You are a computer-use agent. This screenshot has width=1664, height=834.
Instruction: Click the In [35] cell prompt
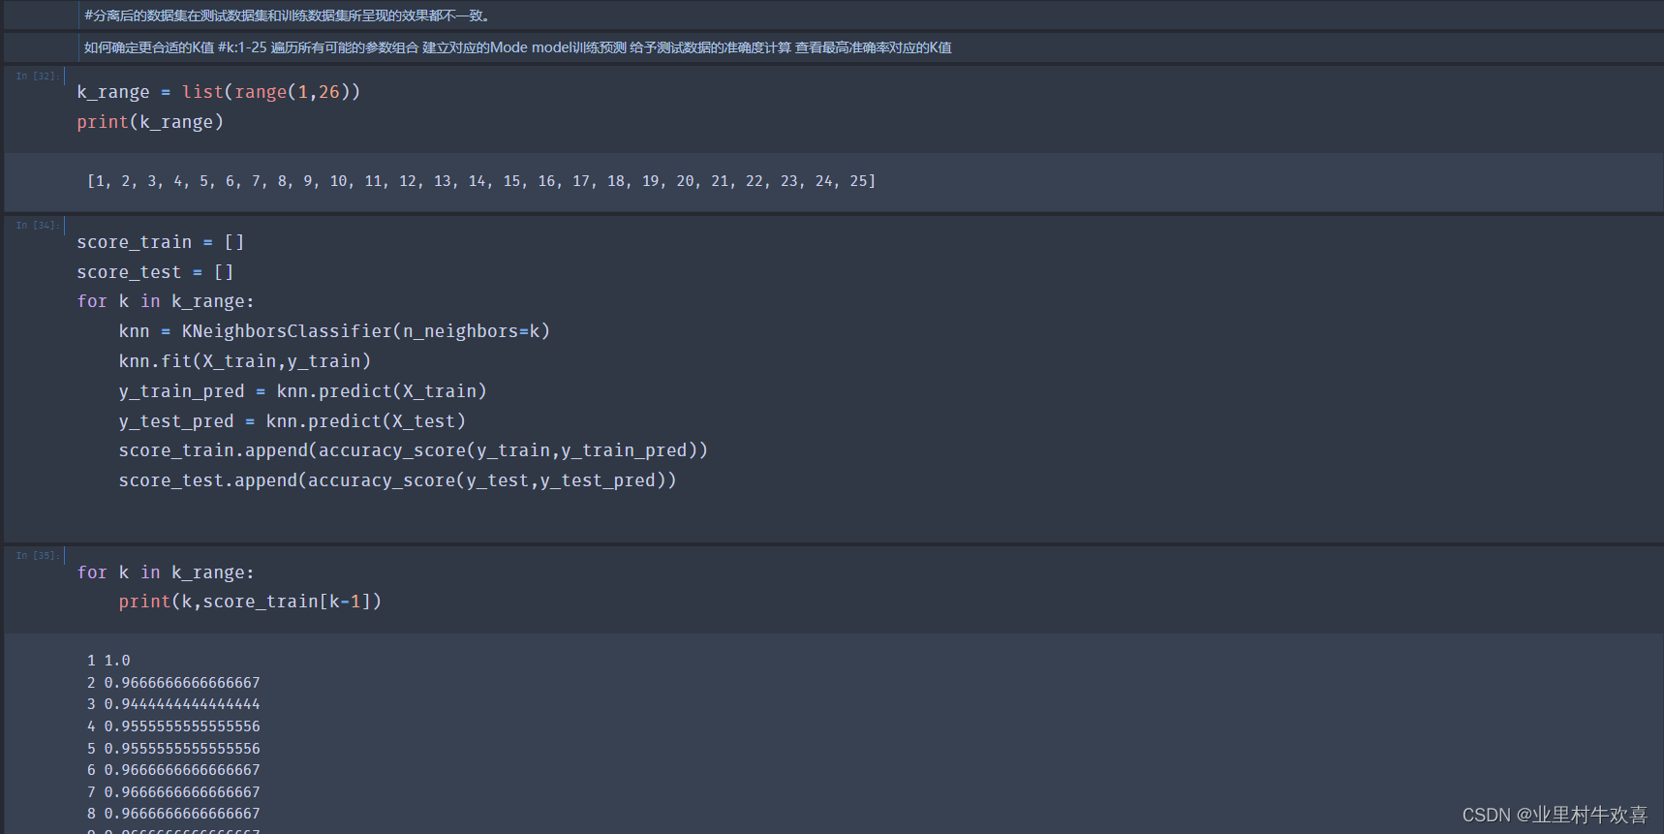point(36,555)
